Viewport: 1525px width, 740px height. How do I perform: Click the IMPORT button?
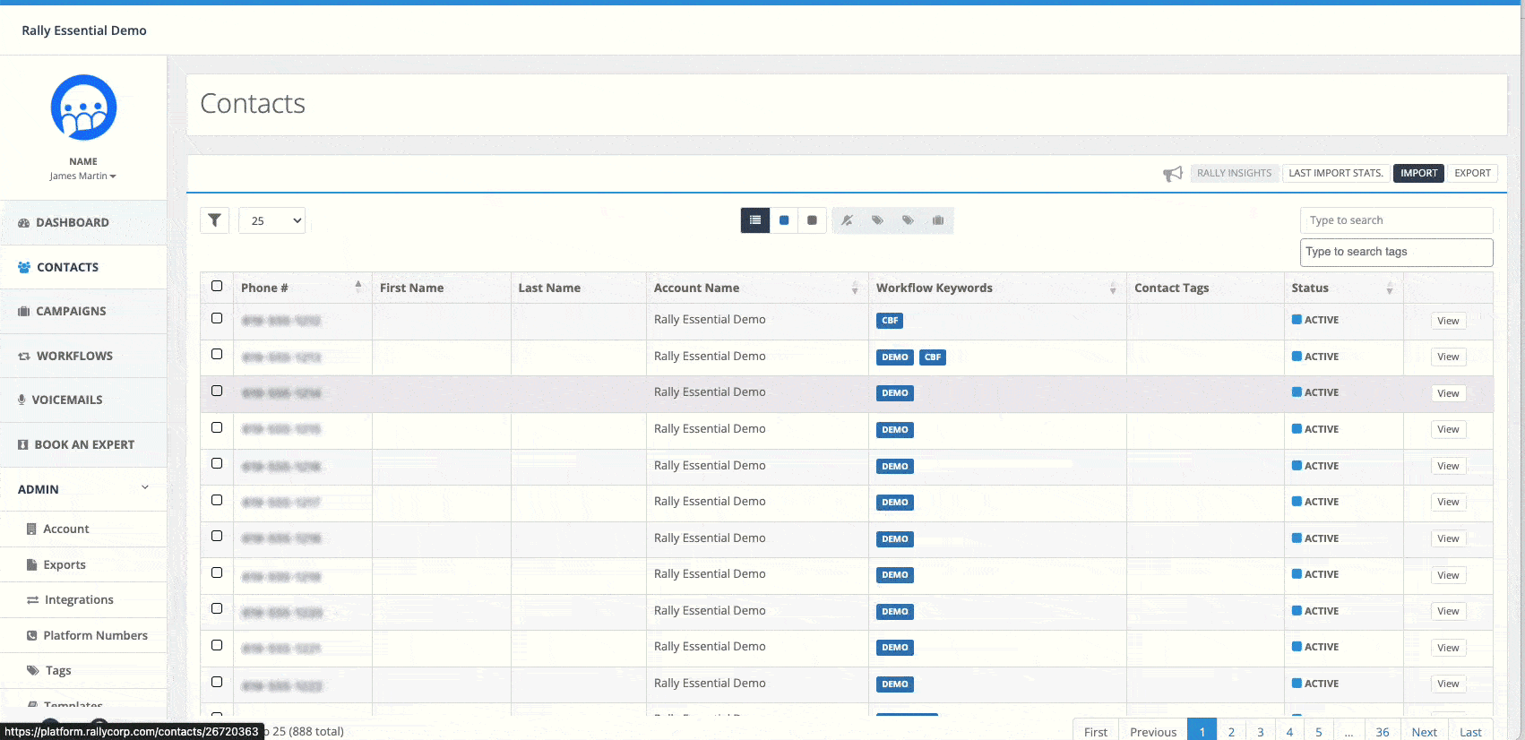[x=1418, y=174]
